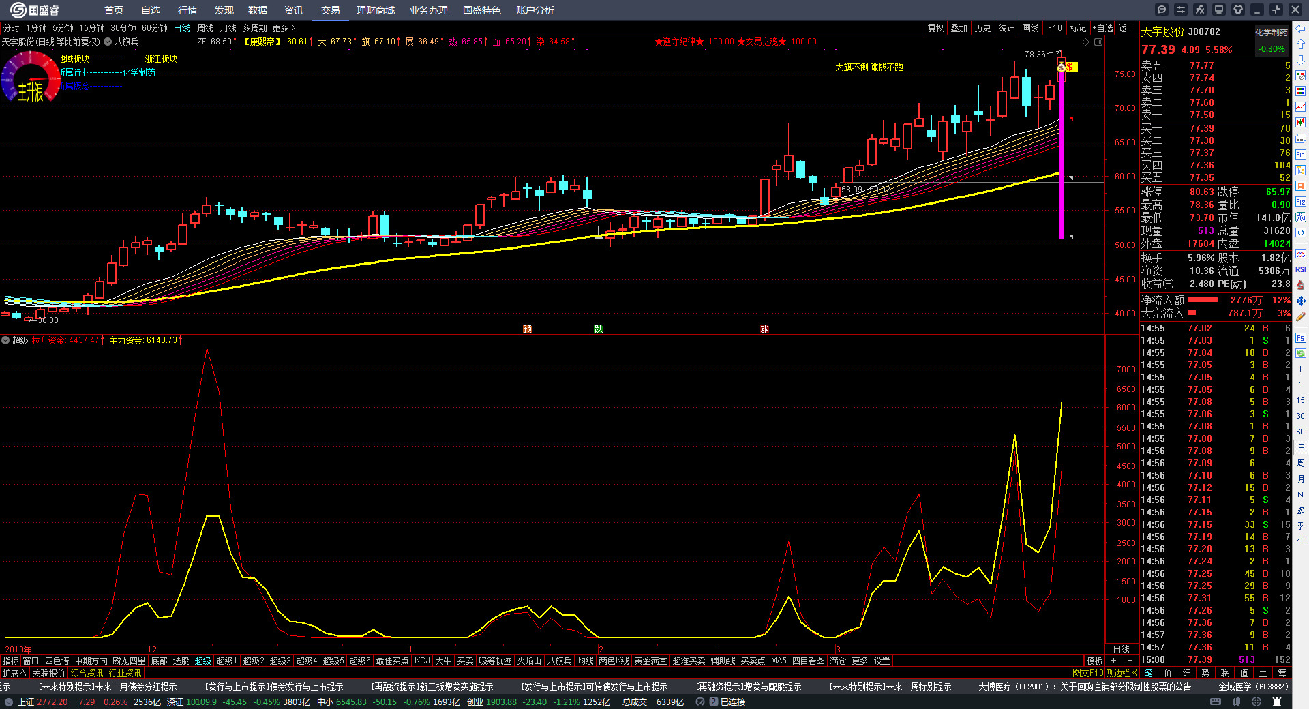Switch chart to 30分钟 period
The image size is (1309, 709).
pyautogui.click(x=123, y=28)
